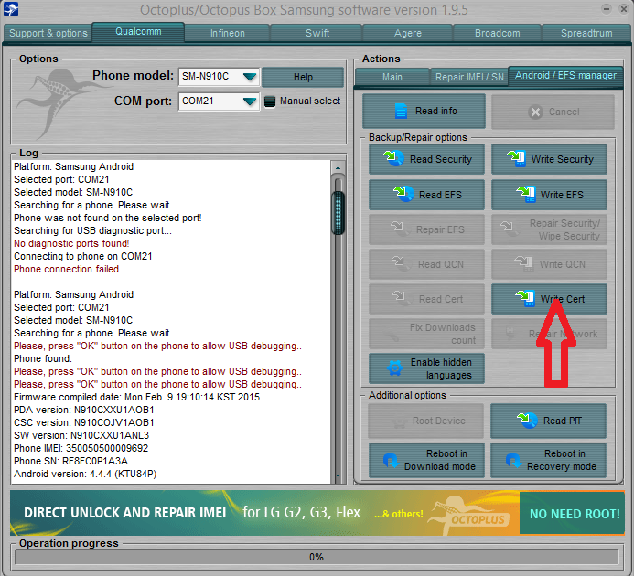Minimize the Octoplus window
The image size is (634, 576).
[606, 9]
